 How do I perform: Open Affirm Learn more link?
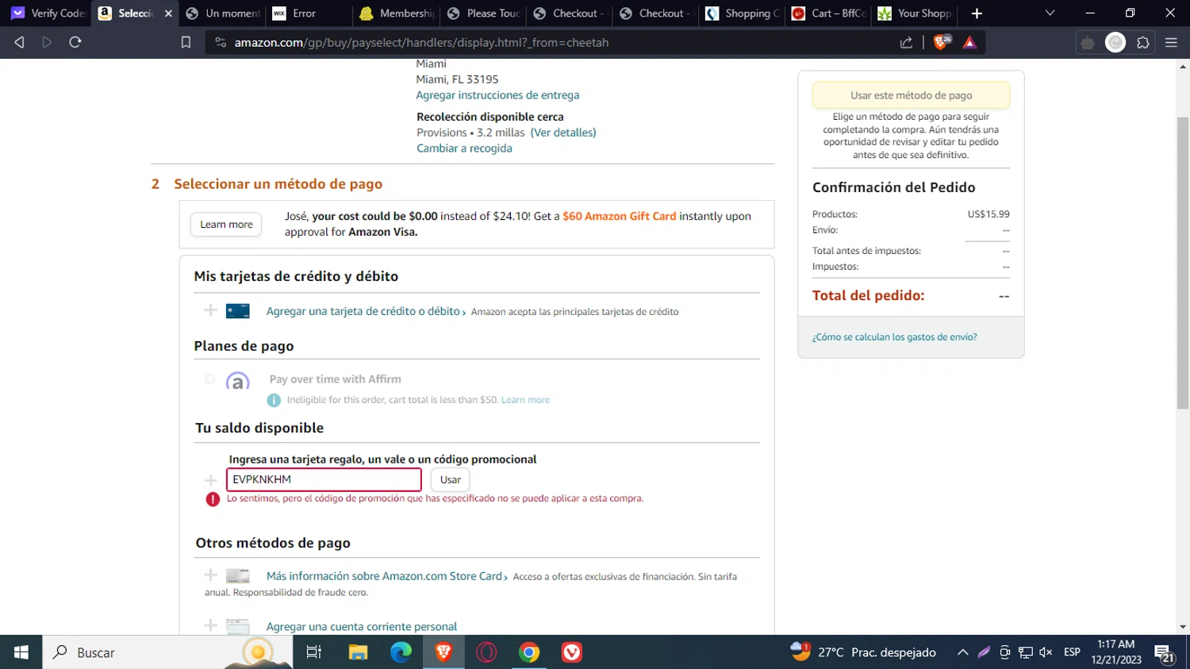pyautogui.click(x=525, y=400)
